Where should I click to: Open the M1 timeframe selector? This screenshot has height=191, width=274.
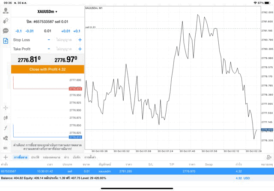(x=6, y=148)
